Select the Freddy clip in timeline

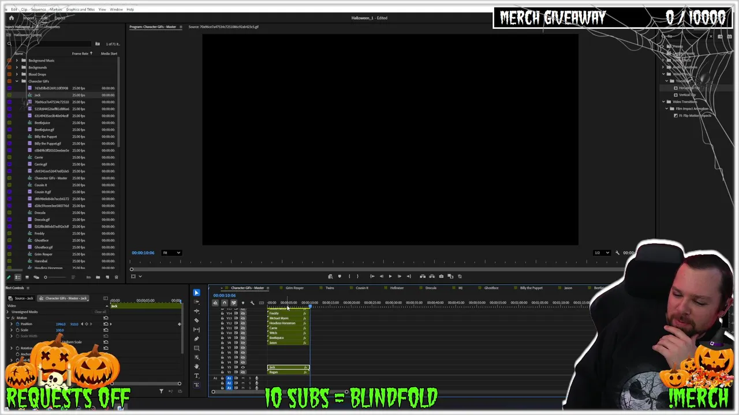coord(288,314)
